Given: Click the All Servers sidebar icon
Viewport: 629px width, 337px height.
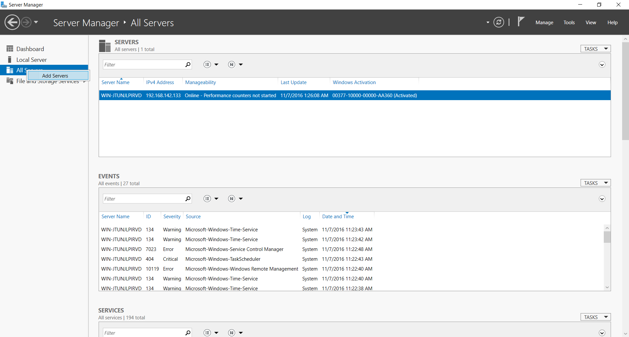Looking at the screenshot, I should coord(10,70).
